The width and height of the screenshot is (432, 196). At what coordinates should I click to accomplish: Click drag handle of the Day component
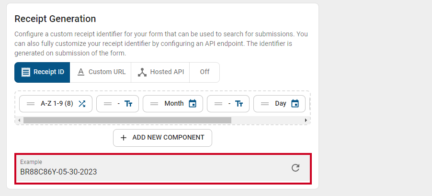[265, 104]
